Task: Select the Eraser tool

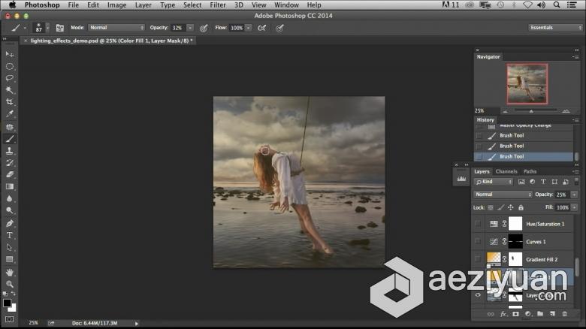Action: (10, 174)
